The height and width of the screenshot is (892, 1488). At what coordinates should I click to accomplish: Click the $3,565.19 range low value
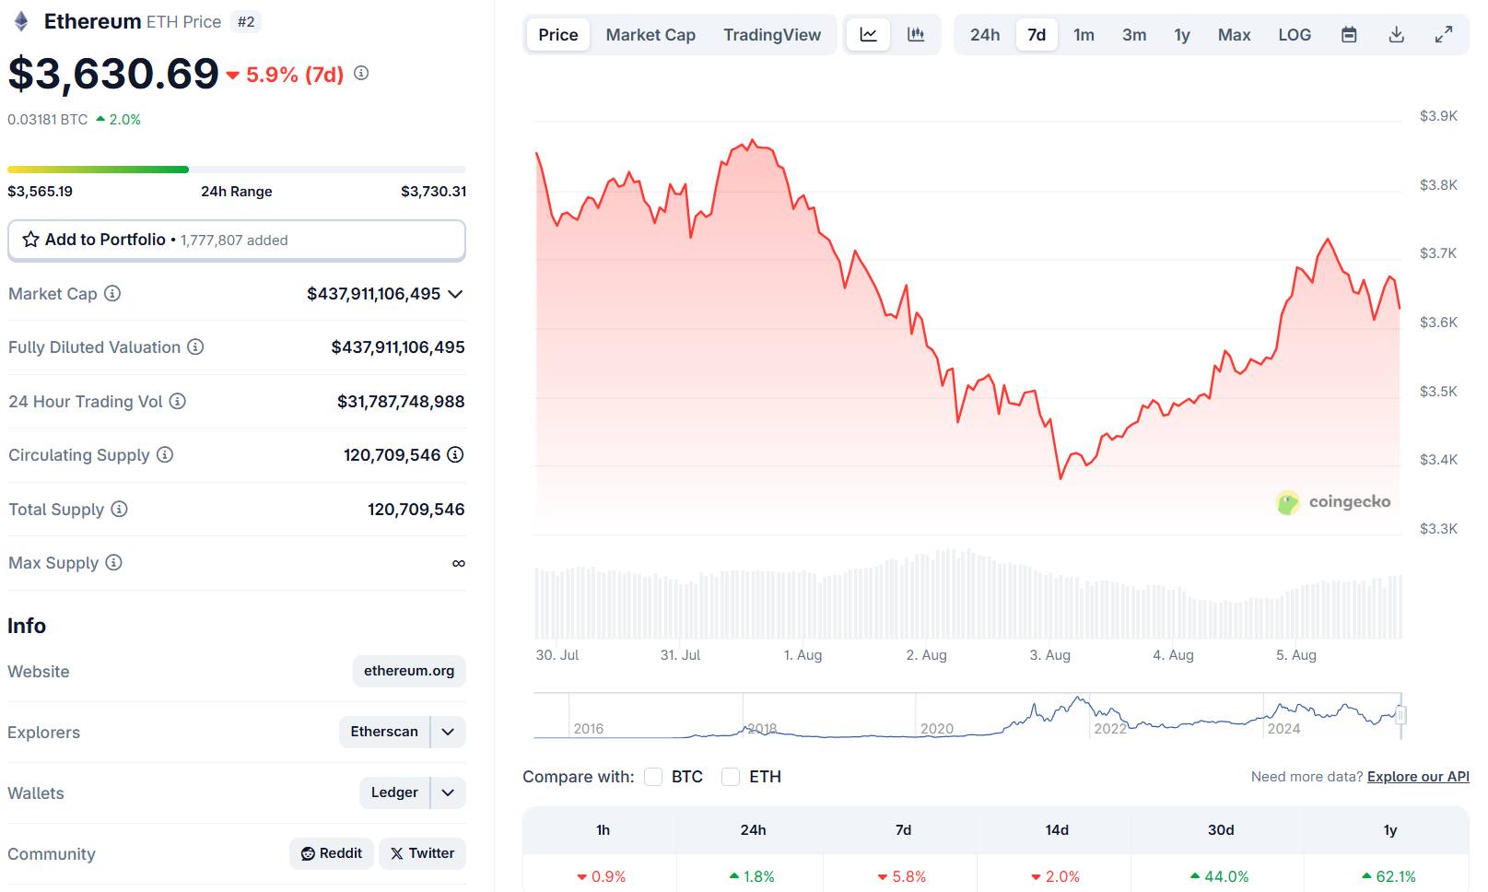click(x=40, y=192)
